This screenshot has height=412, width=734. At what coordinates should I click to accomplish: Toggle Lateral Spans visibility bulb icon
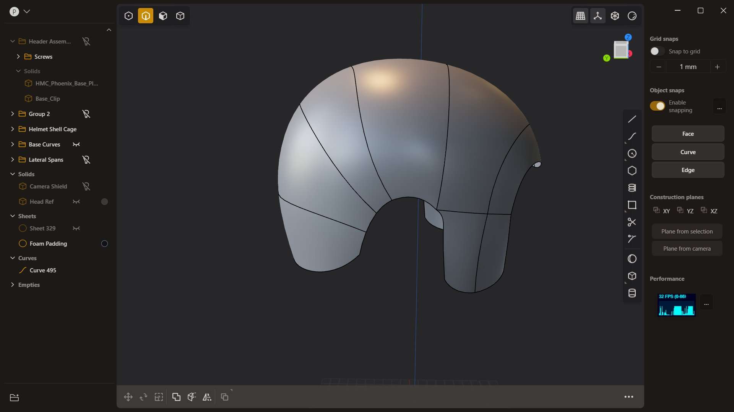pyautogui.click(x=86, y=159)
